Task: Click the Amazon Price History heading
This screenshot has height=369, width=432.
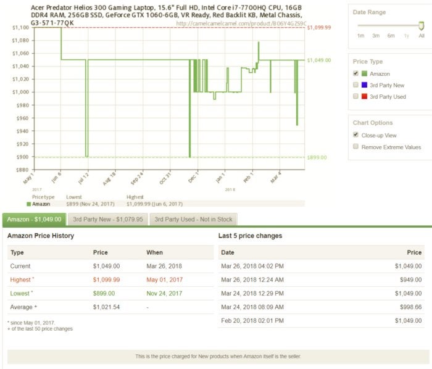Action: point(41,236)
